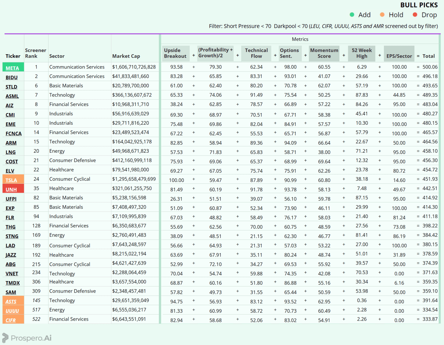The image size is (444, 345).
Task: Open the UFPI ticker link
Action: click(x=11, y=199)
